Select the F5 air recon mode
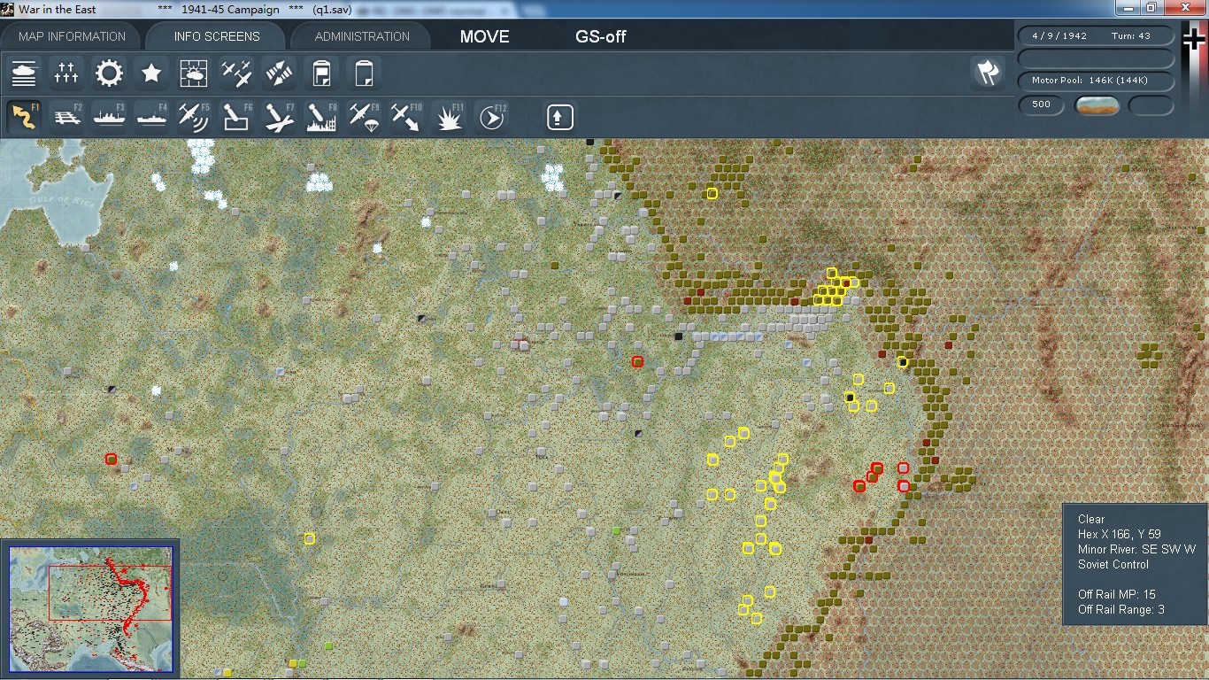1209x680 pixels. [194, 117]
